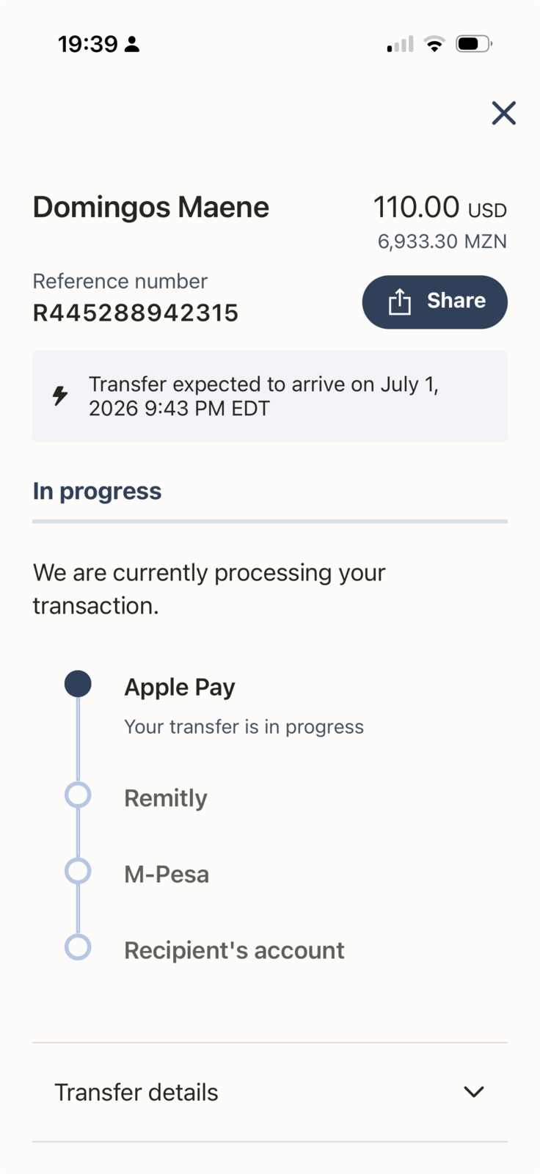Tap the person icon beside the clock
Viewport: 540px width, 1174px height.
(x=132, y=45)
